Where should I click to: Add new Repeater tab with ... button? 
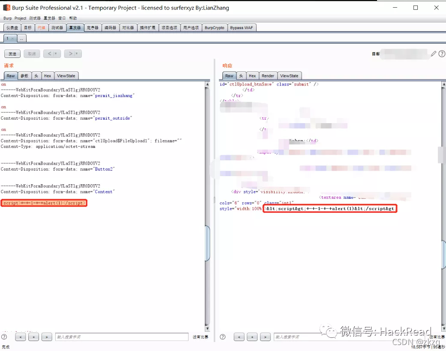tap(21, 38)
